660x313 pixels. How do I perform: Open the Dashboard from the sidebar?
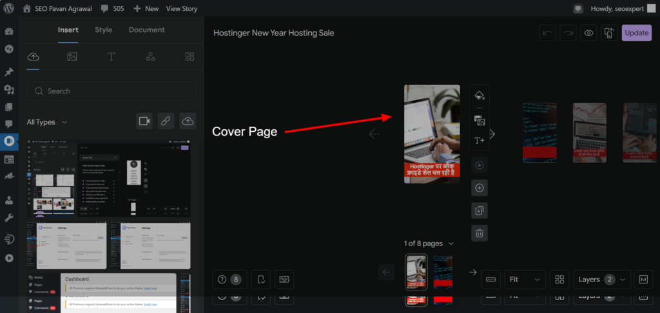[9, 31]
